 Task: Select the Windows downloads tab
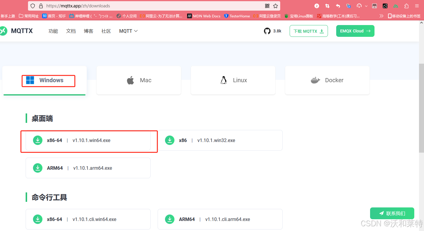(44, 80)
